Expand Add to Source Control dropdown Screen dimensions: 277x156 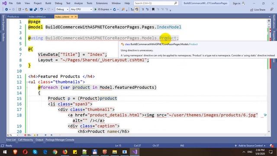coord(264,146)
